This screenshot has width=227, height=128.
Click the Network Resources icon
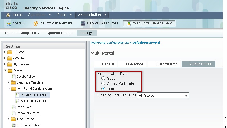pyautogui.click(x=83, y=23)
